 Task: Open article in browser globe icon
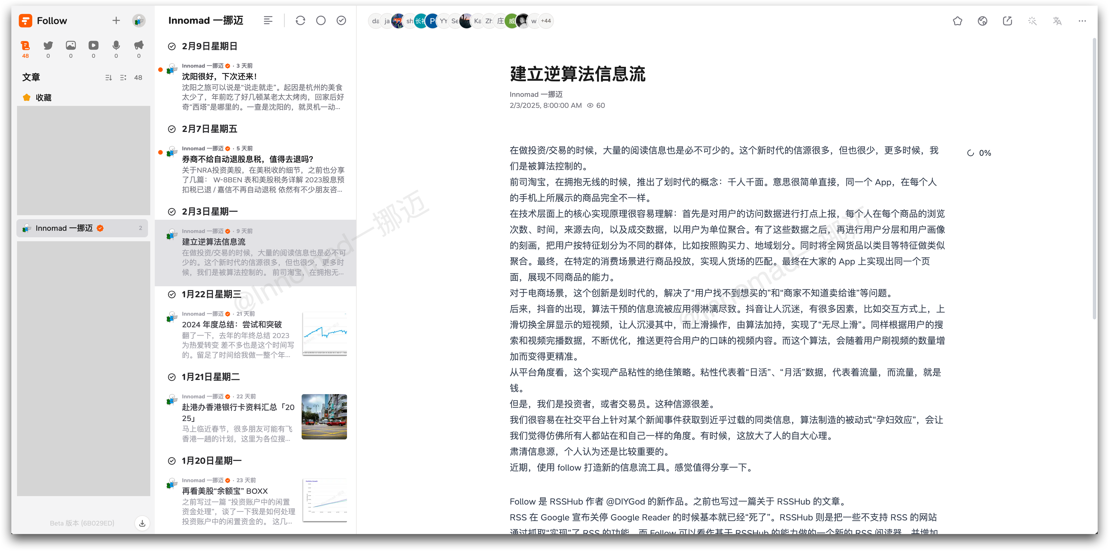tap(983, 21)
